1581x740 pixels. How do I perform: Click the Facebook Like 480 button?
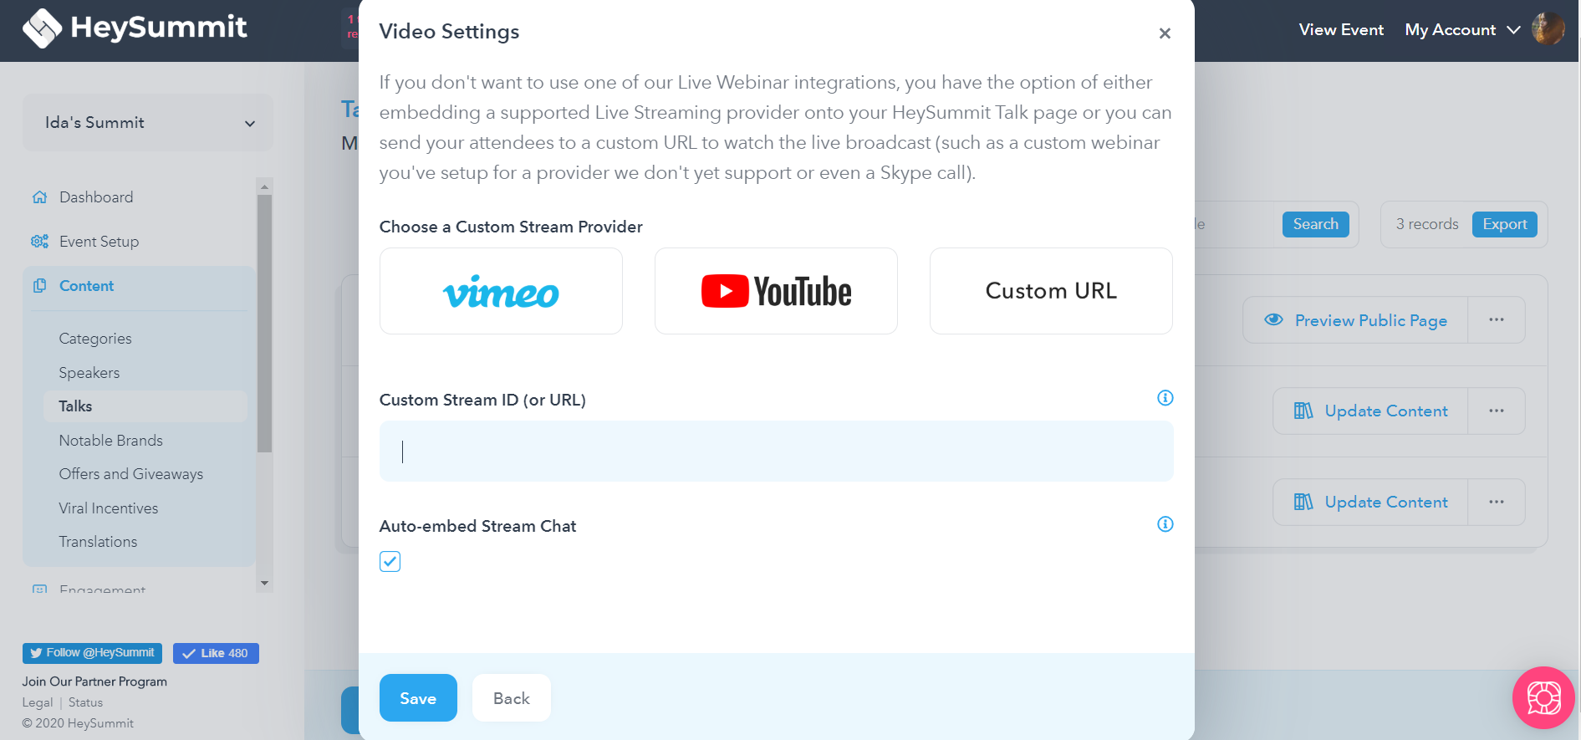216,653
